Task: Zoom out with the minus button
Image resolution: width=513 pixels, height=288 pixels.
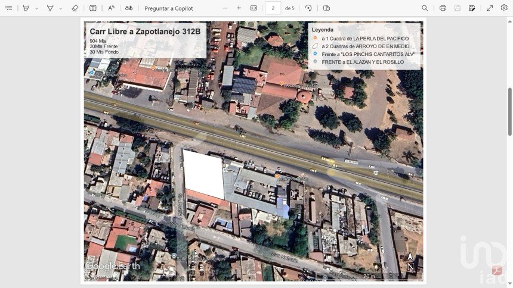Action: pyautogui.click(x=225, y=8)
